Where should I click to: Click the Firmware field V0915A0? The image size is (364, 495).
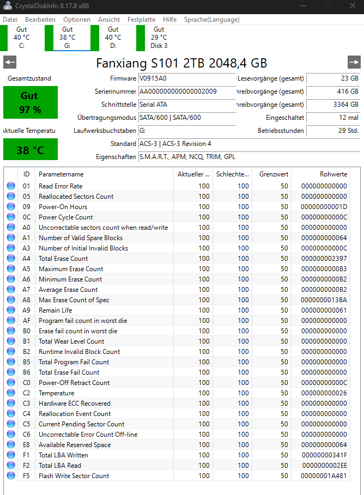(x=187, y=78)
